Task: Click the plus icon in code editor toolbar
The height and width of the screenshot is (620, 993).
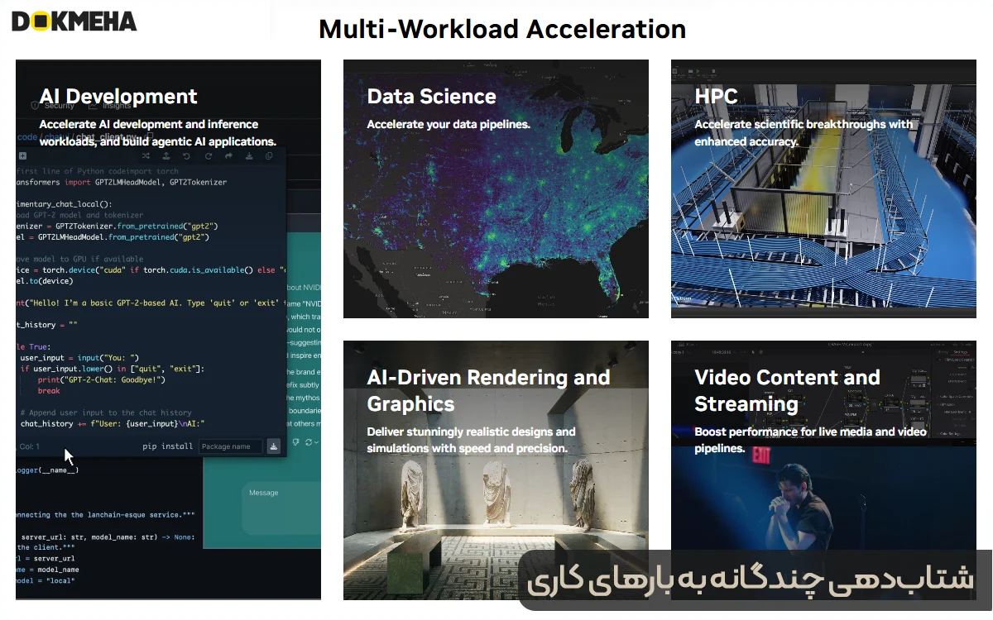Action: pos(22,155)
